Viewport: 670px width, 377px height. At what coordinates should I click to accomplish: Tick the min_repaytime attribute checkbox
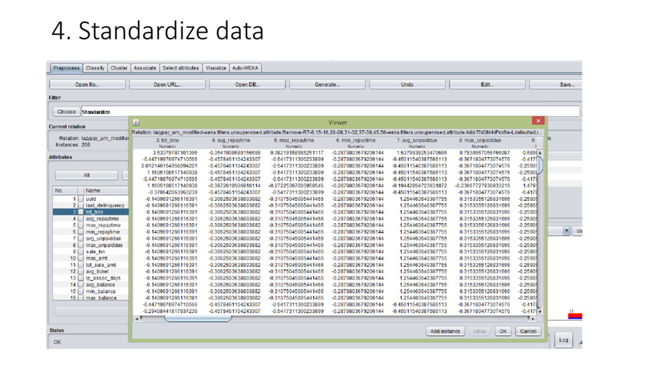tap(80, 232)
